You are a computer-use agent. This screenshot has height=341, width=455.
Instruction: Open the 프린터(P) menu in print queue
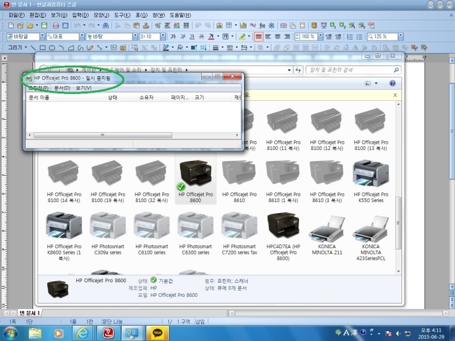click(38, 88)
